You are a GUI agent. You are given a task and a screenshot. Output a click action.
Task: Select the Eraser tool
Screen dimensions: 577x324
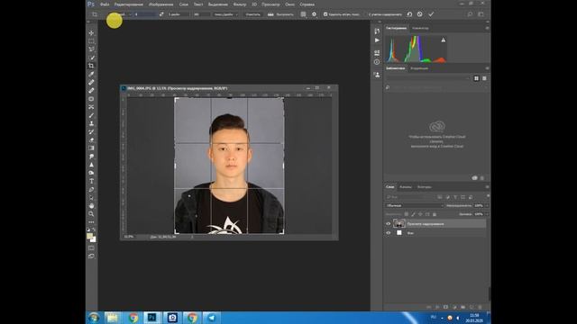pyautogui.click(x=91, y=140)
